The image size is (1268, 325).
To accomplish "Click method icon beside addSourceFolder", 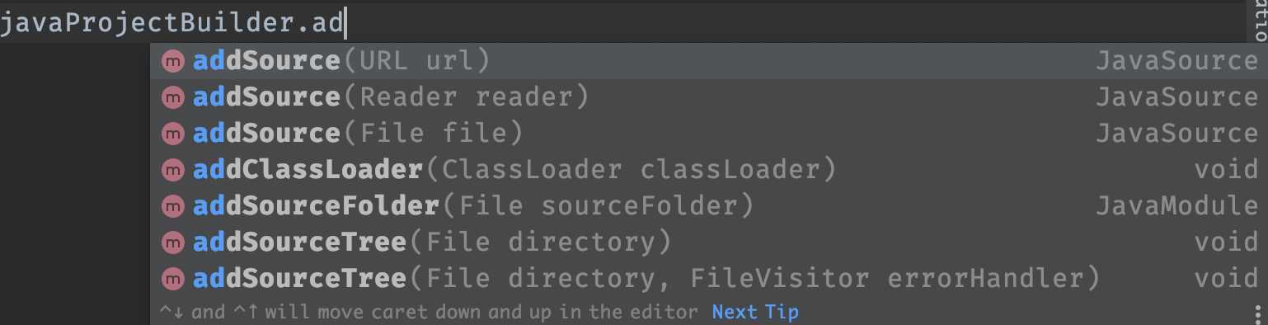I will [172, 206].
